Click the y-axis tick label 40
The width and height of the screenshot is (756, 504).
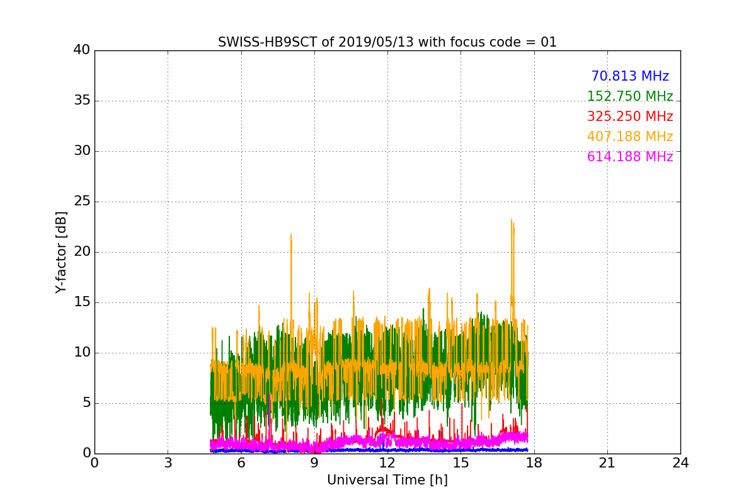[x=82, y=50]
